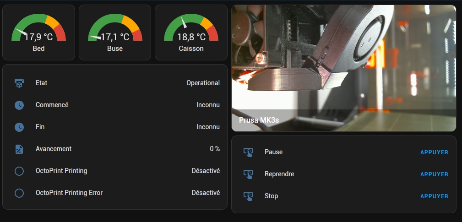This screenshot has width=462, height=222.
Task: Click Désactivé value for OctoPrint Printing Error
Action: [206, 193]
